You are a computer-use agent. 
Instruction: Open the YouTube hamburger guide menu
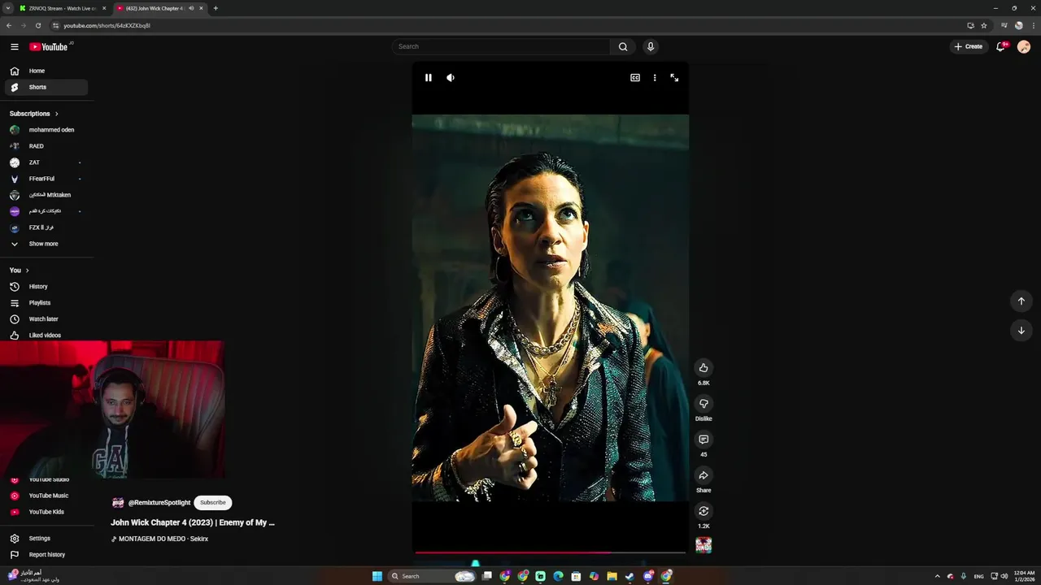(x=15, y=47)
